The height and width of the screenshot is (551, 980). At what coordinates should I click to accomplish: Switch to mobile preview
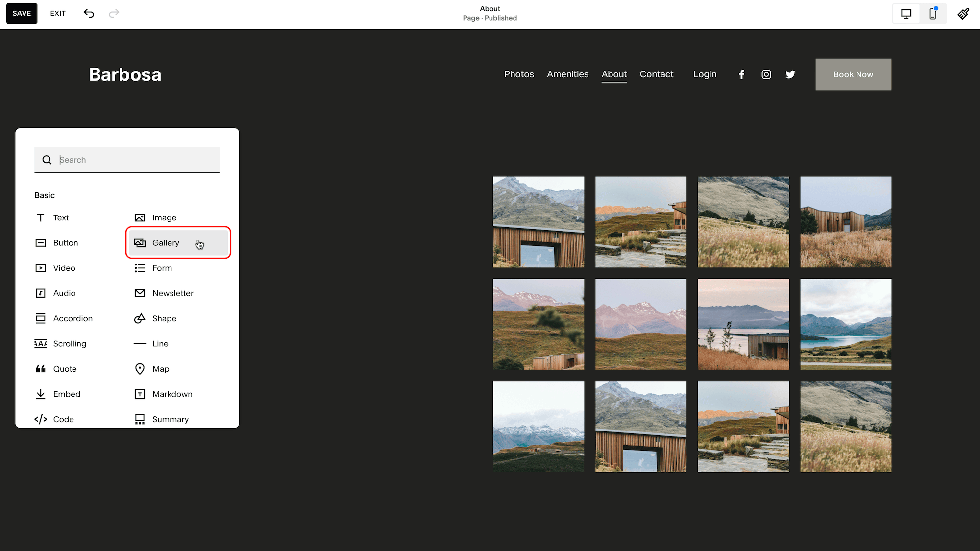(932, 13)
